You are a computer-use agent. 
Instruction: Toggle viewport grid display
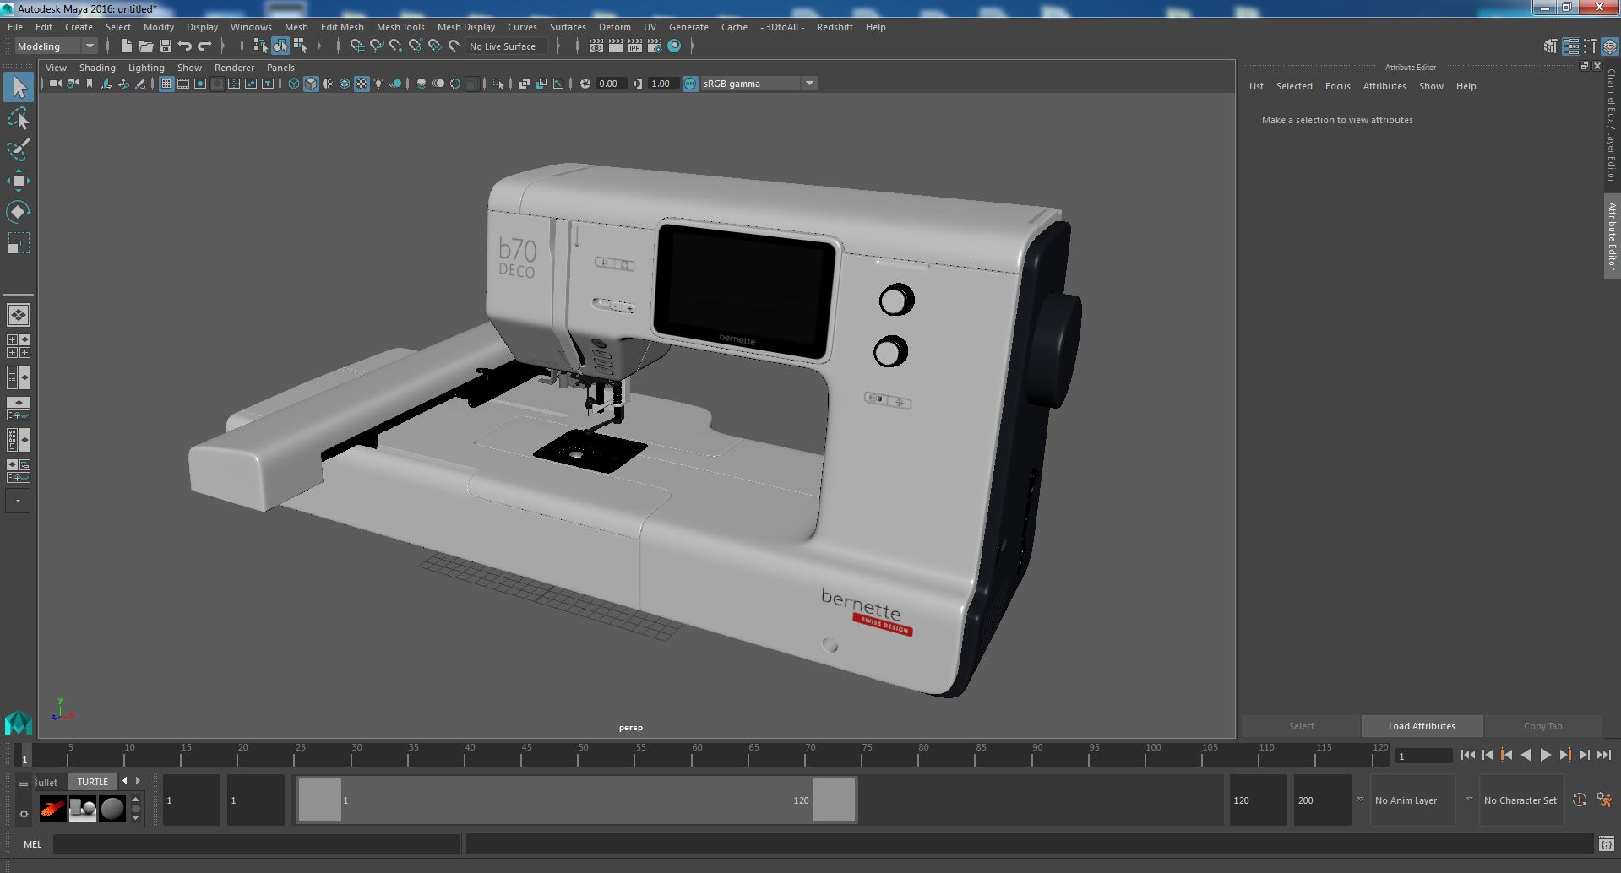pyautogui.click(x=166, y=84)
